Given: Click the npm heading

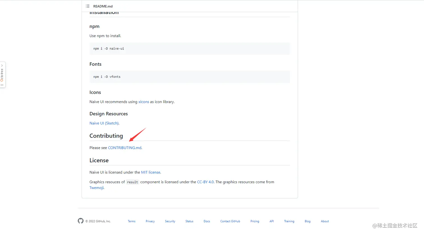Looking at the screenshot, I should (x=95, y=26).
